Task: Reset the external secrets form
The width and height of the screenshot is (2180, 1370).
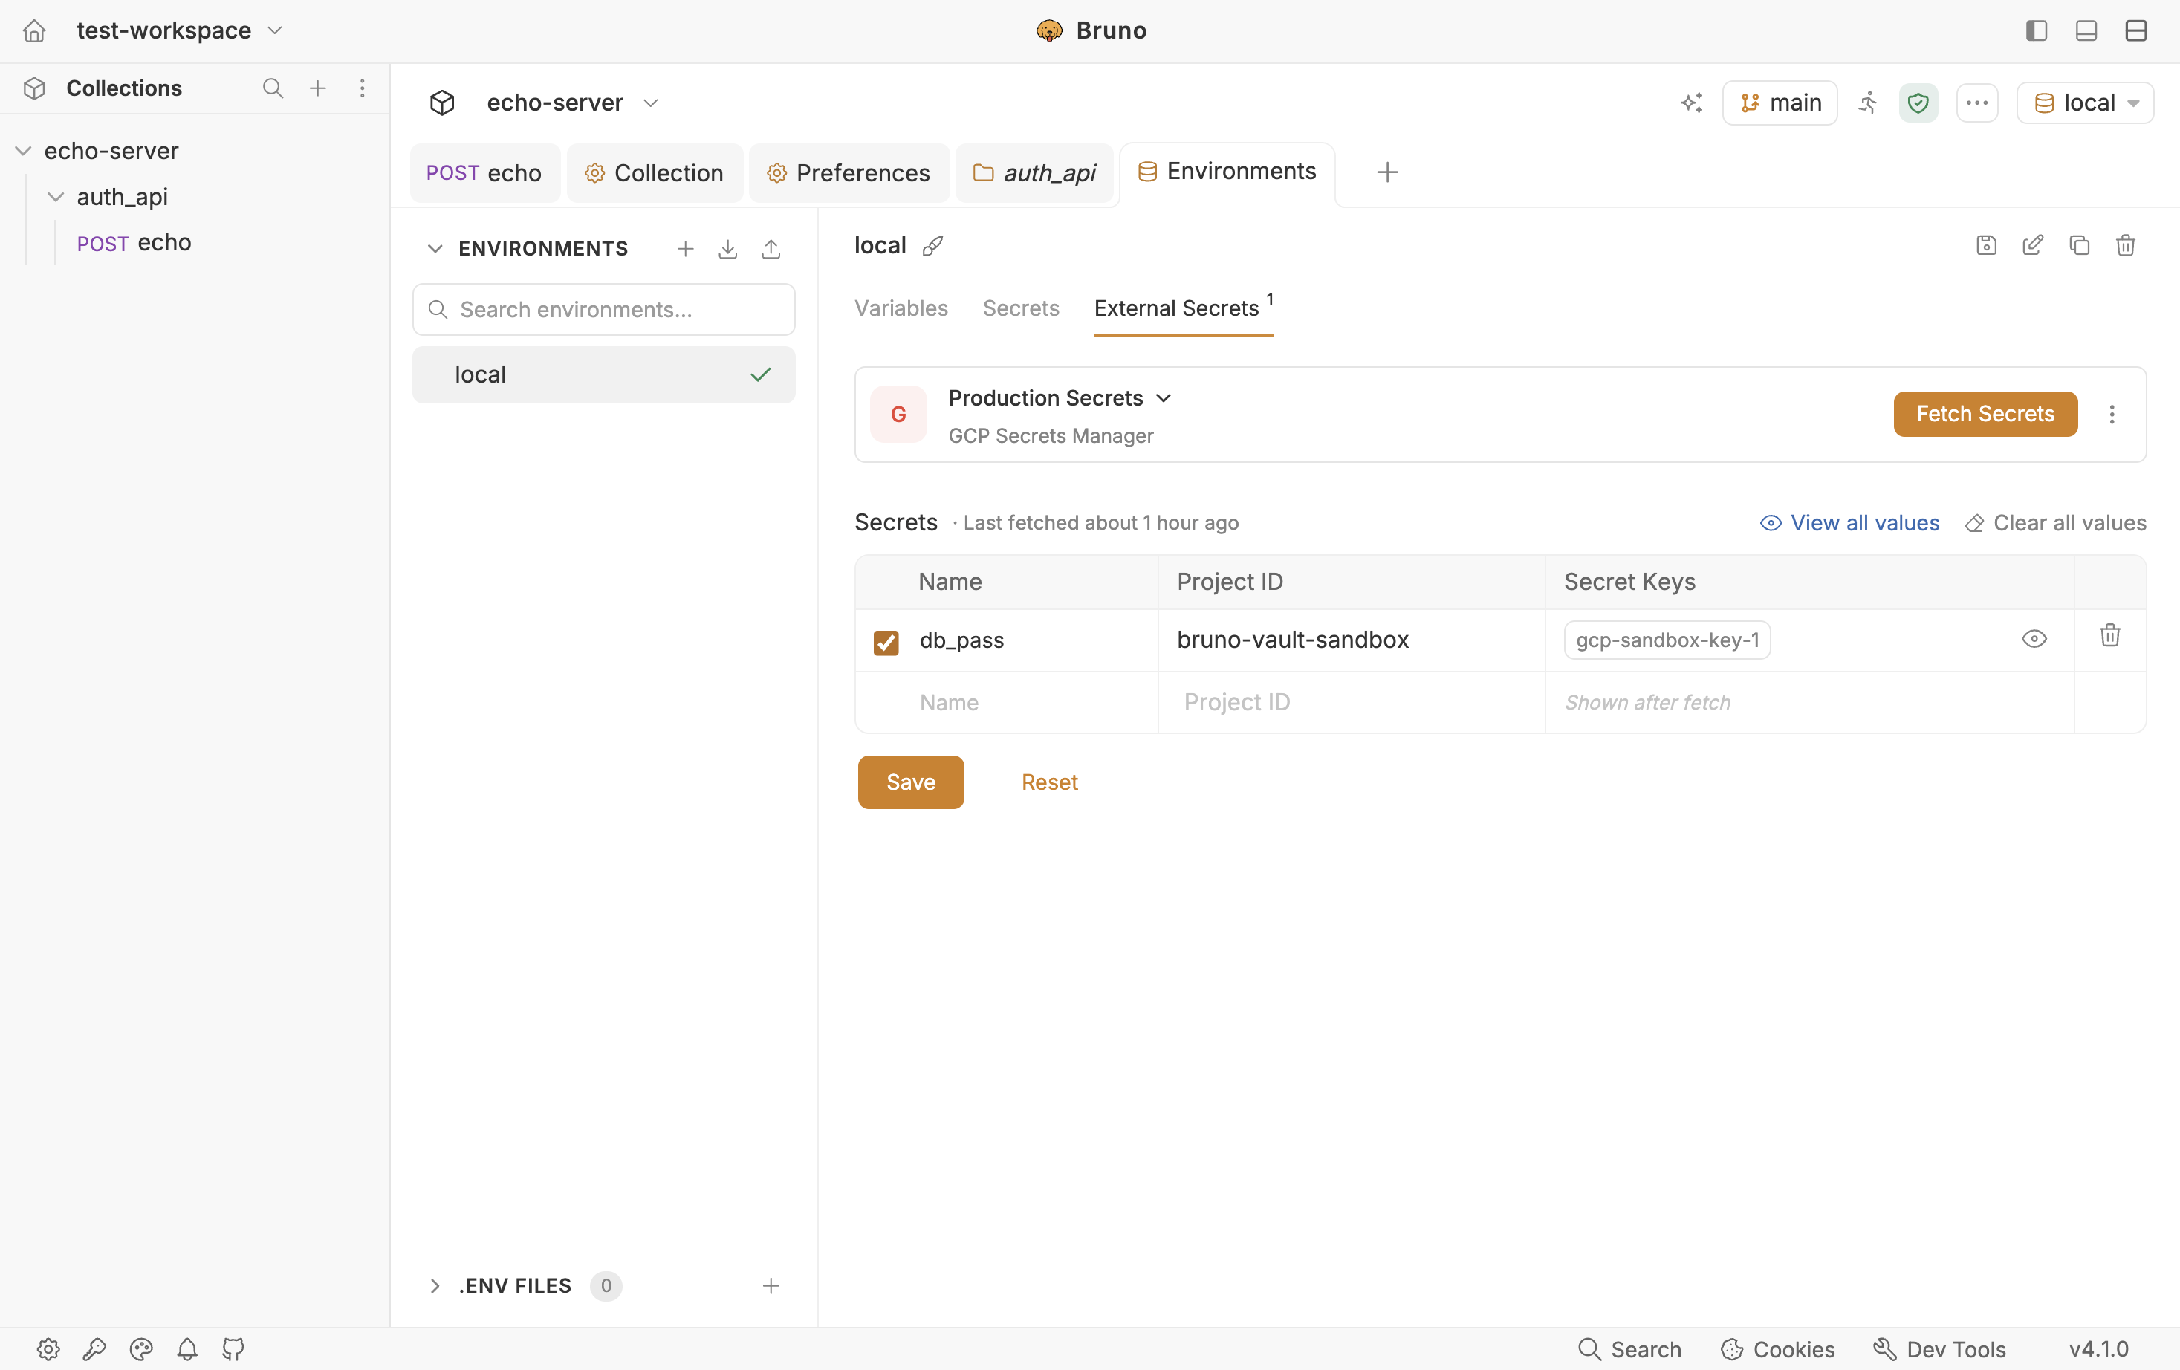Action: tap(1049, 782)
